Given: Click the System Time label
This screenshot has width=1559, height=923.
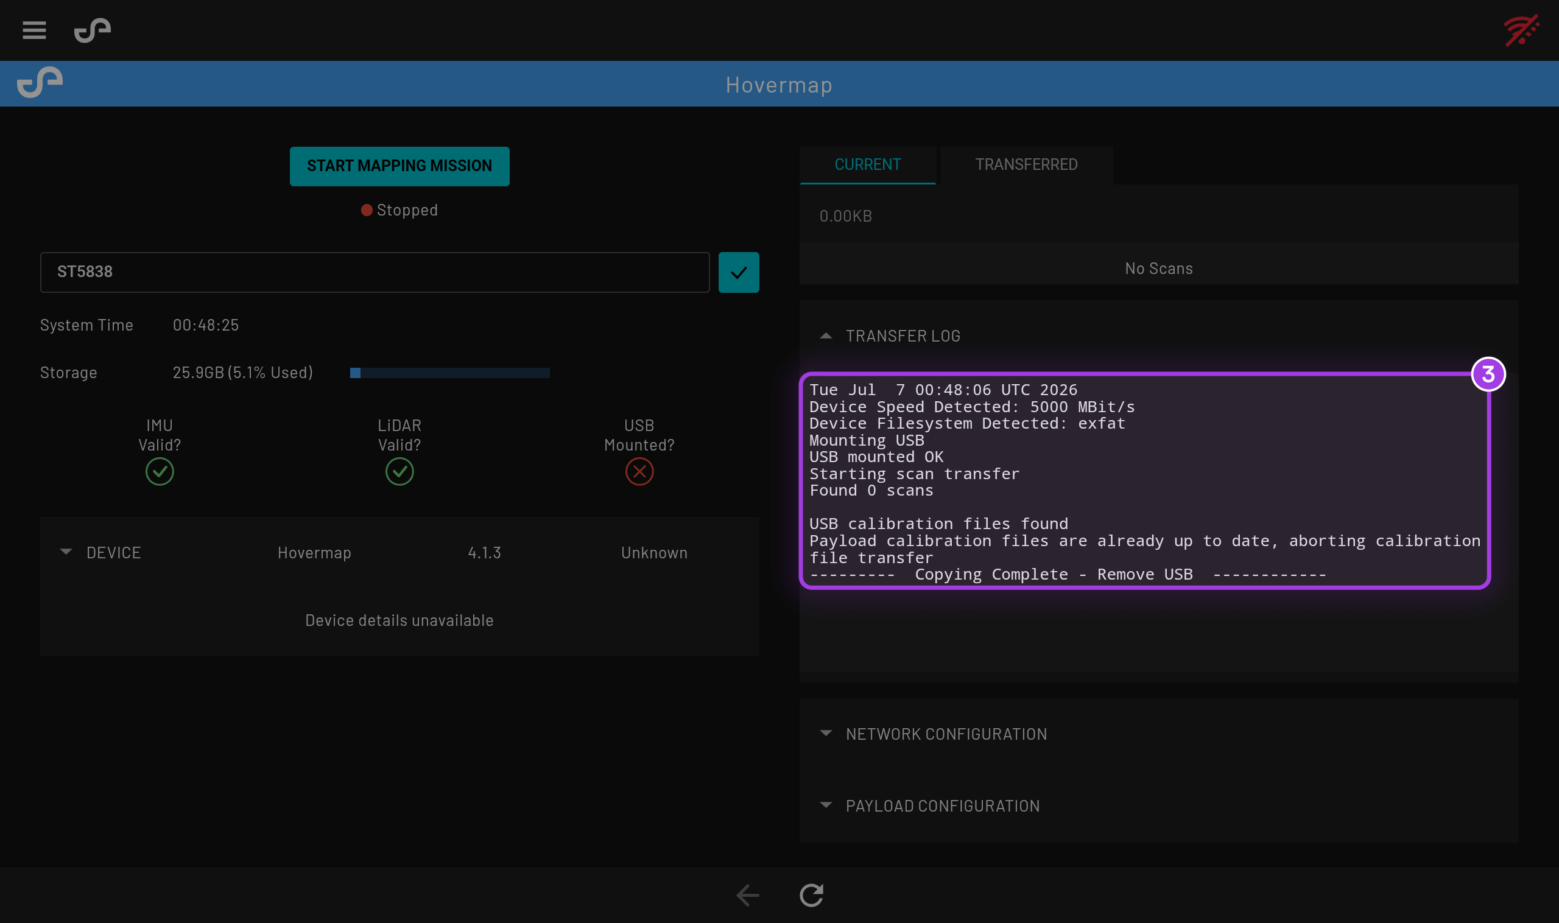Looking at the screenshot, I should pyautogui.click(x=86, y=325).
